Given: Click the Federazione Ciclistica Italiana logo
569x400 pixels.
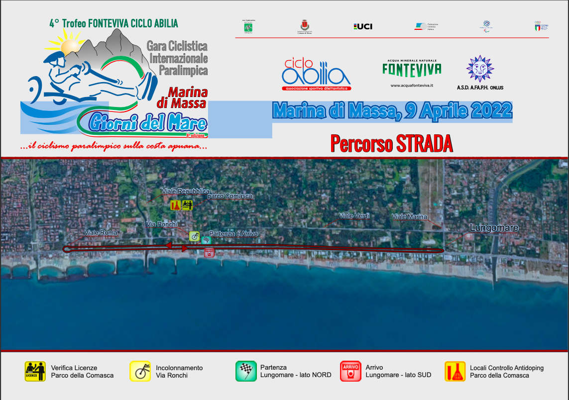Looking at the screenshot, I should 427,26.
